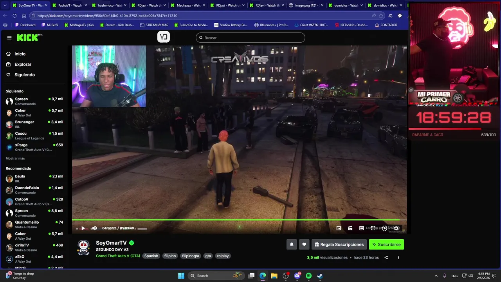This screenshot has width=501, height=282.
Task: Reload the page with the refresh icon
Action: (x=14, y=16)
